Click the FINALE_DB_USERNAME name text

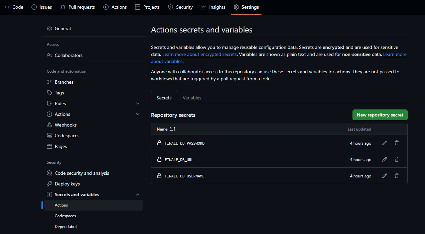tap(184, 176)
